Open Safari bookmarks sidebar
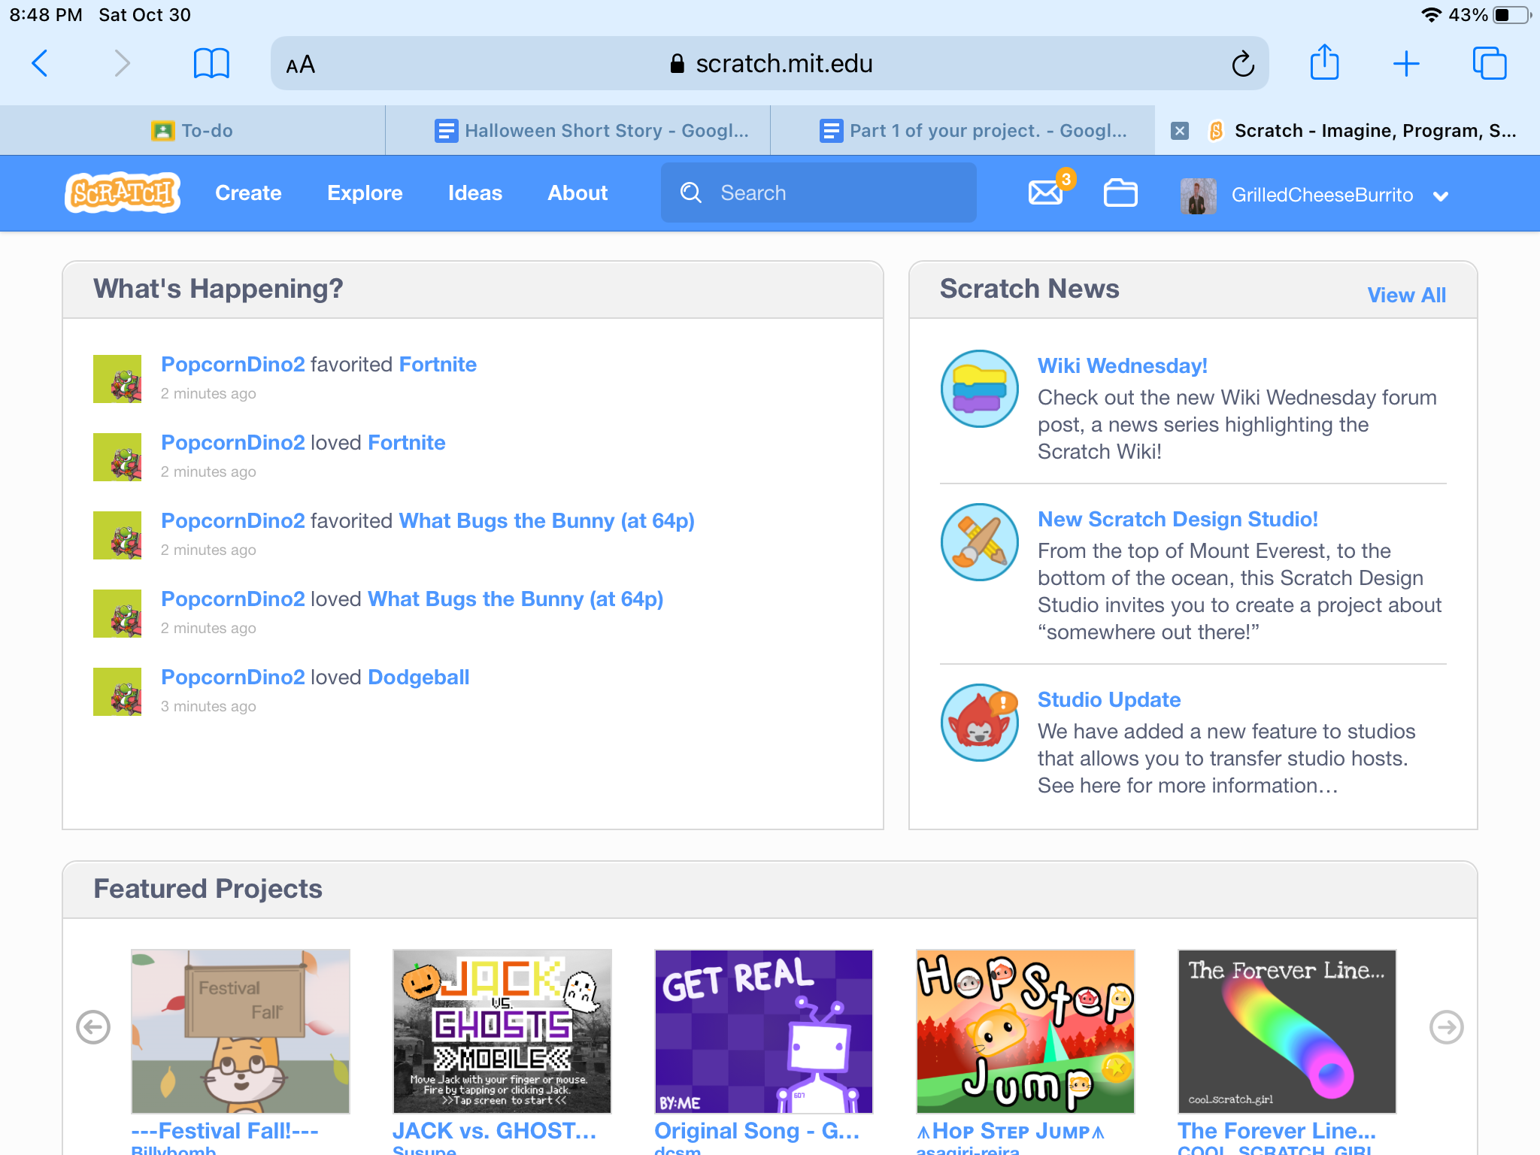The image size is (1540, 1155). (211, 63)
